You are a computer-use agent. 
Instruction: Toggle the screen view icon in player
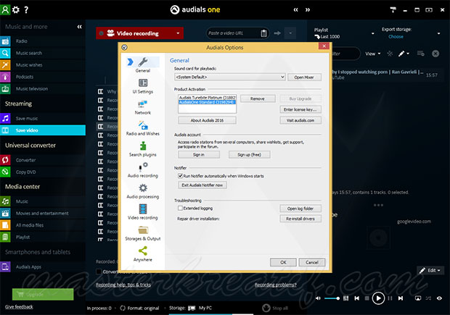418,298
